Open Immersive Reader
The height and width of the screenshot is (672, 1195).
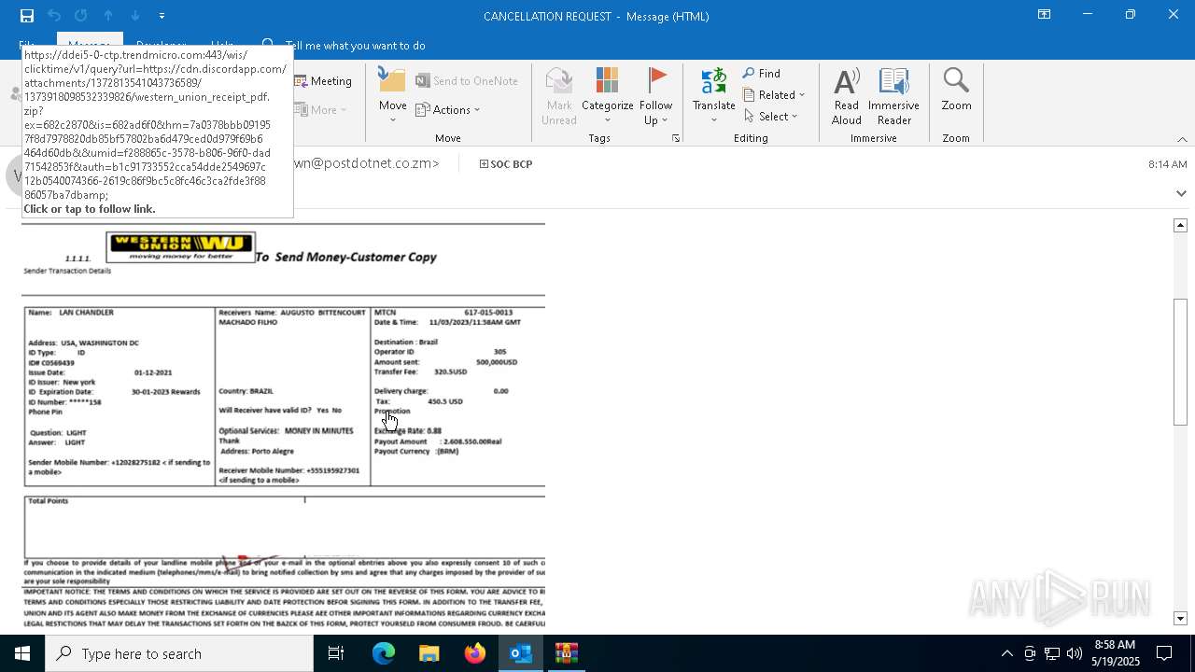894,97
